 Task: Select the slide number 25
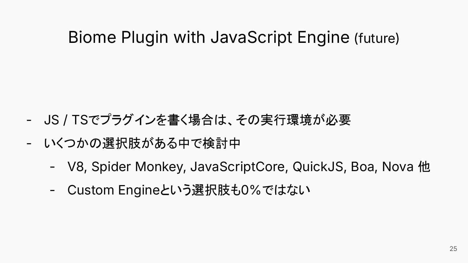tap(453, 249)
